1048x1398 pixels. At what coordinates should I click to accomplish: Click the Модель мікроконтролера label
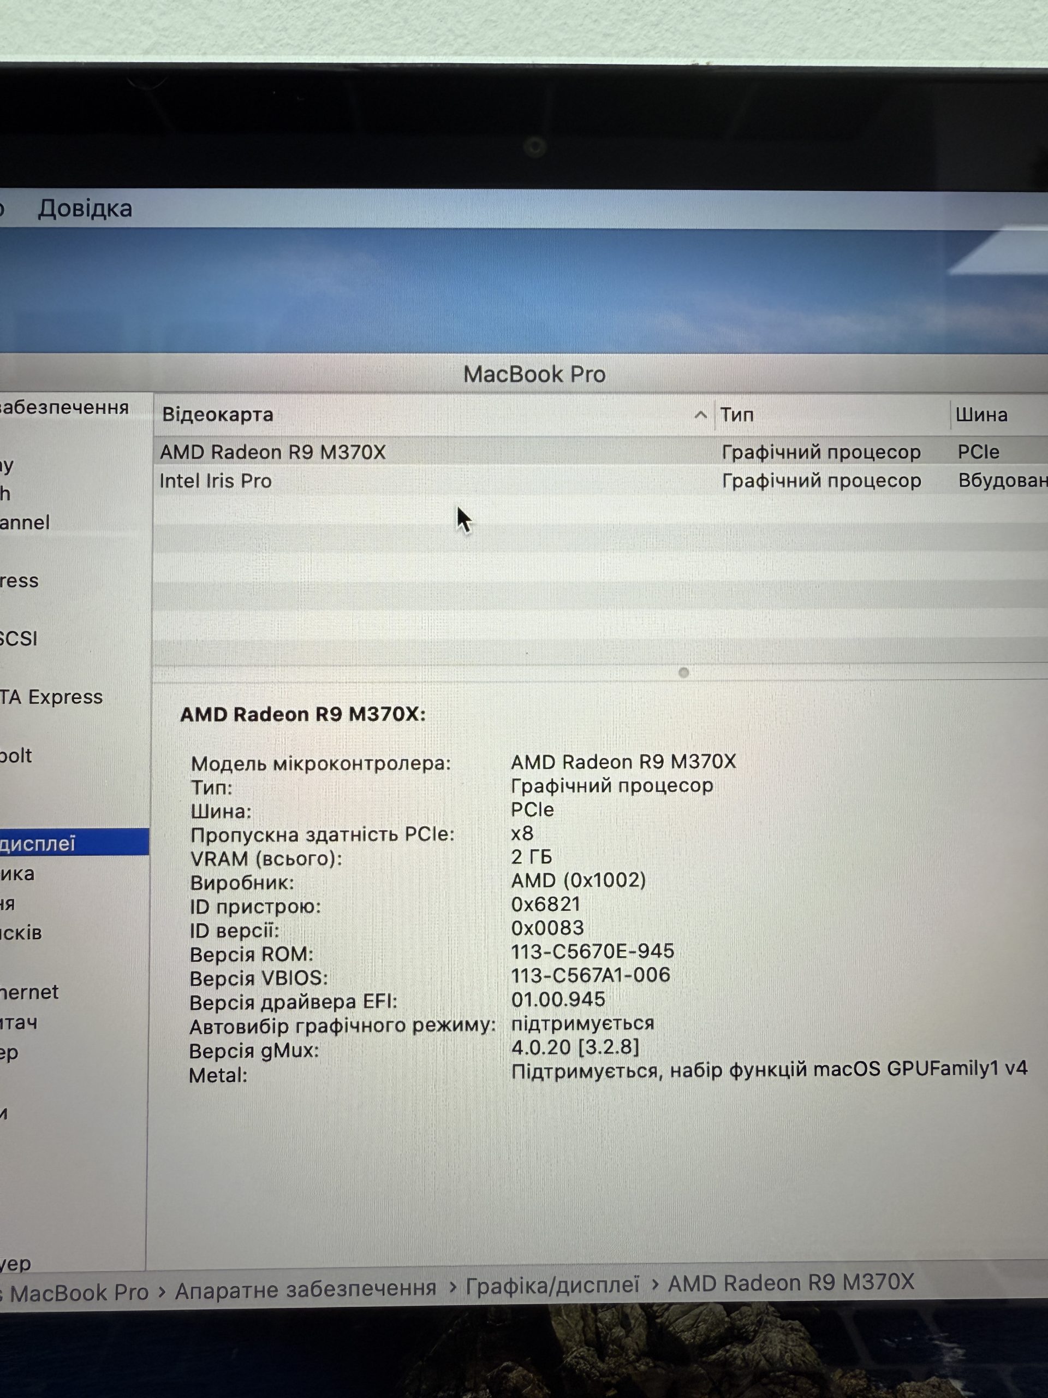321,763
